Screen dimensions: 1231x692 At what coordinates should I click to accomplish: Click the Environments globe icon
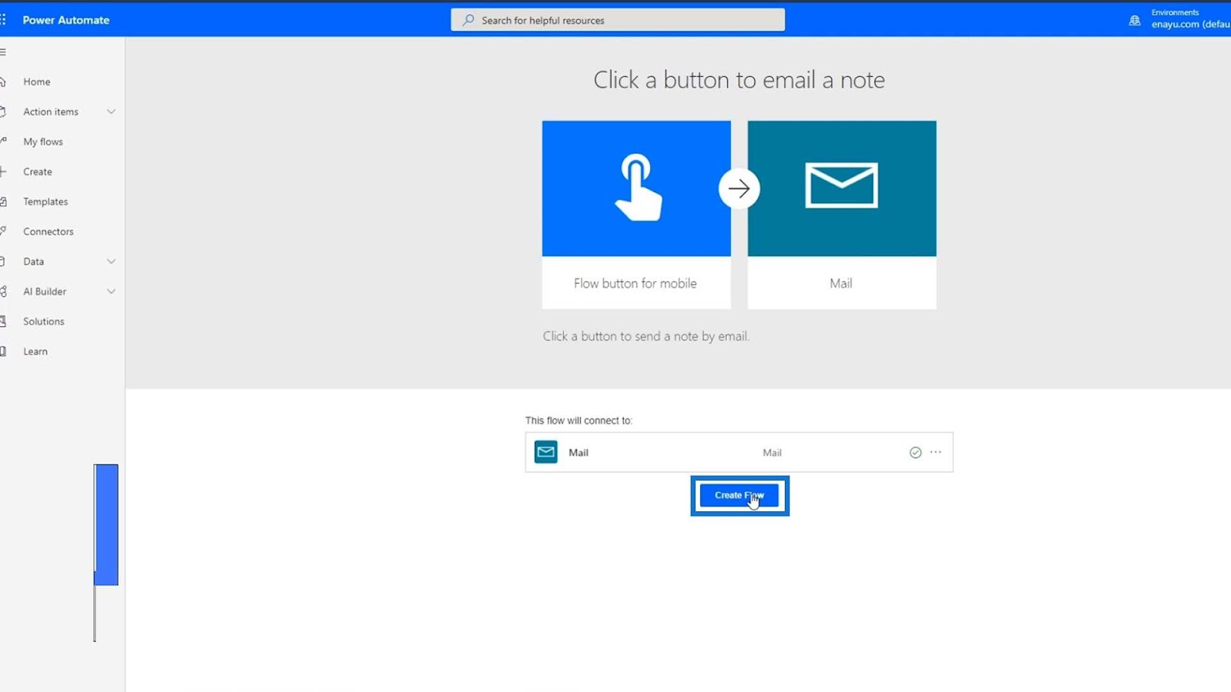click(1134, 20)
